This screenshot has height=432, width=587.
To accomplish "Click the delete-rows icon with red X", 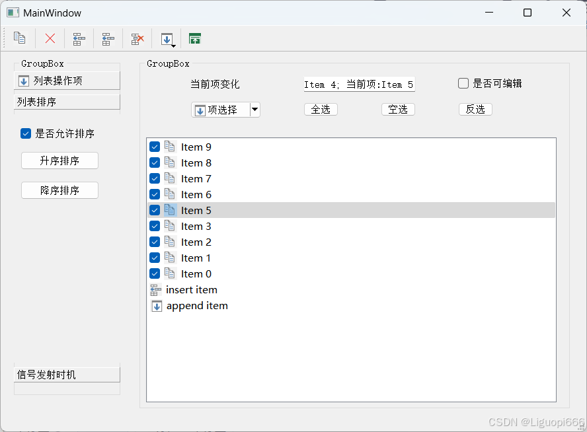I will (137, 38).
